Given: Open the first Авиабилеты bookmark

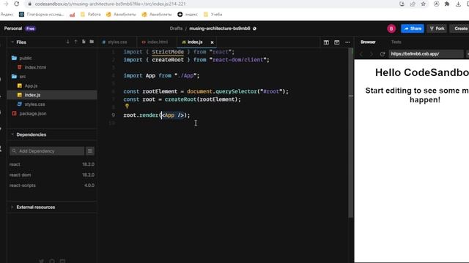Looking at the screenshot, I should click(121, 15).
